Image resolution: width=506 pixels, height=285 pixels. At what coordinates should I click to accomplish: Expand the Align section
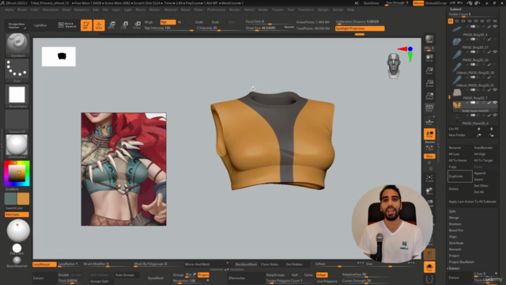click(x=453, y=237)
